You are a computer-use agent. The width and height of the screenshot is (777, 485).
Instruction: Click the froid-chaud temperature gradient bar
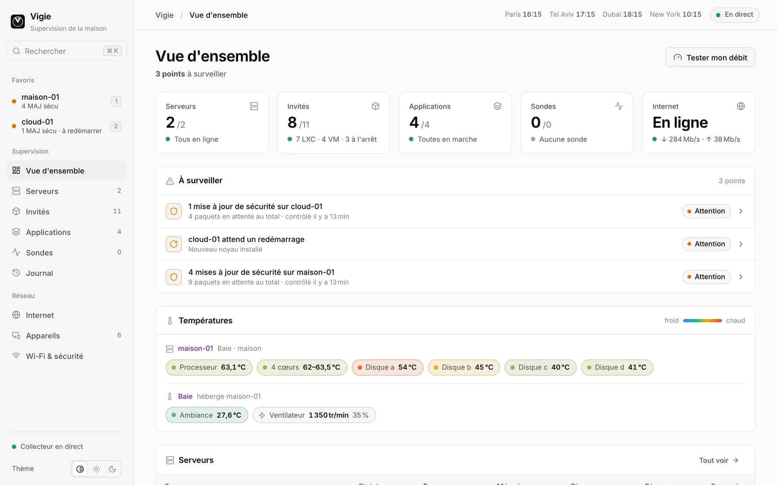(x=702, y=321)
